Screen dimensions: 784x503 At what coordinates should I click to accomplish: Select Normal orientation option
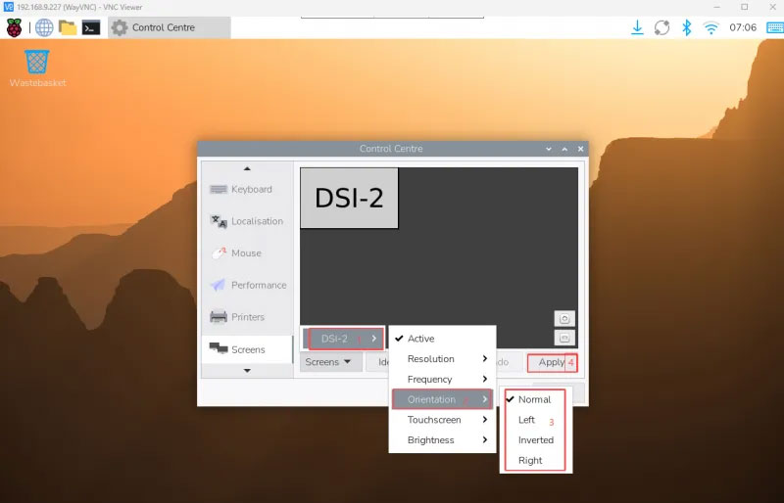tap(534, 399)
